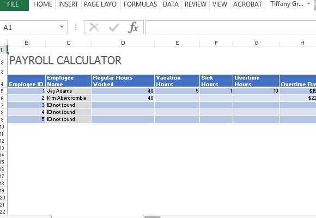Select column F header
This screenshot has height=218, width=316.
[216, 43]
